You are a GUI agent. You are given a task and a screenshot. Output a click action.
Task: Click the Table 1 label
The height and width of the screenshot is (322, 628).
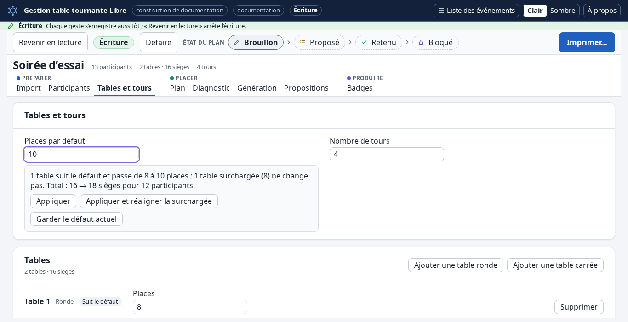[x=37, y=301]
